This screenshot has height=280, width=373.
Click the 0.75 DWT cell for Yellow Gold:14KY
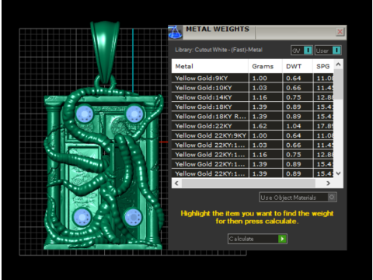(x=298, y=97)
